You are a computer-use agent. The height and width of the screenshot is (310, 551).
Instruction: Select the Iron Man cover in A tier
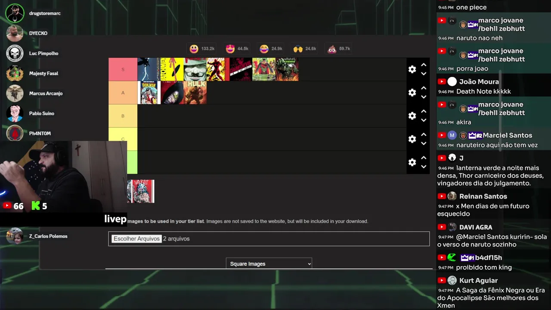(x=149, y=93)
